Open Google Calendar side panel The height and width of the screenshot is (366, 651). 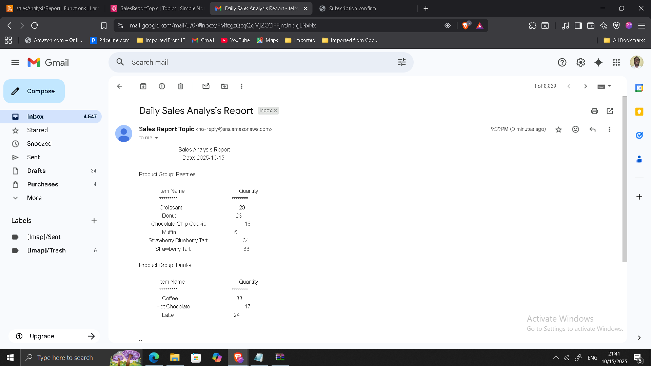click(x=639, y=88)
